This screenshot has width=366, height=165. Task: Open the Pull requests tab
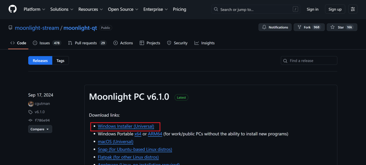(x=87, y=43)
